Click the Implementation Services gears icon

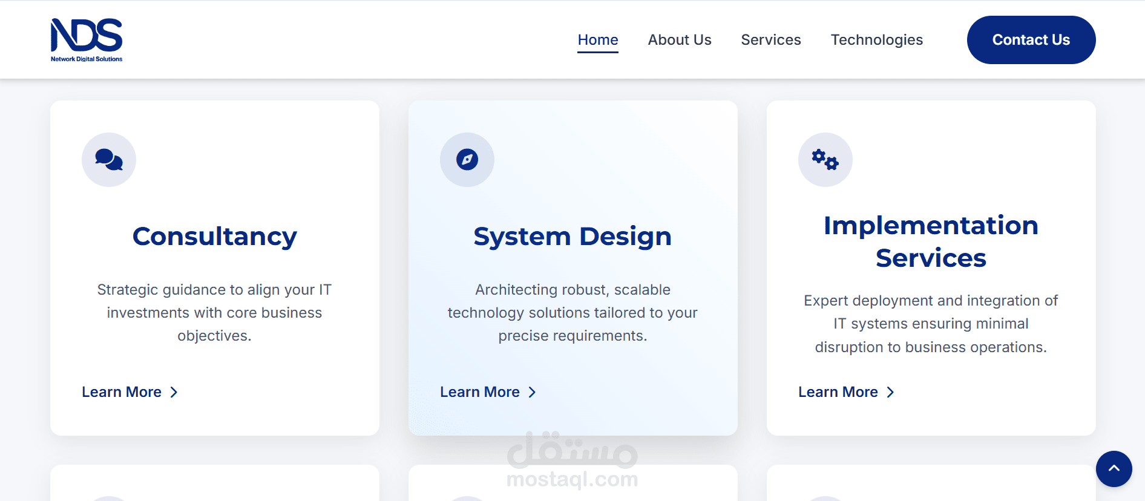[x=825, y=160]
